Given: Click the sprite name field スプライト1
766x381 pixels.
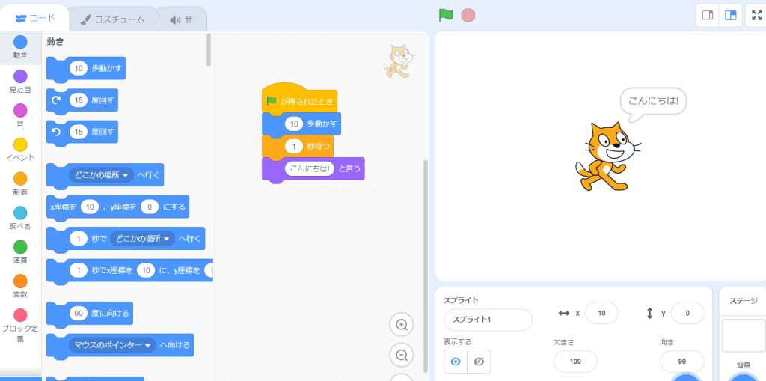Looking at the screenshot, I should pyautogui.click(x=488, y=320).
